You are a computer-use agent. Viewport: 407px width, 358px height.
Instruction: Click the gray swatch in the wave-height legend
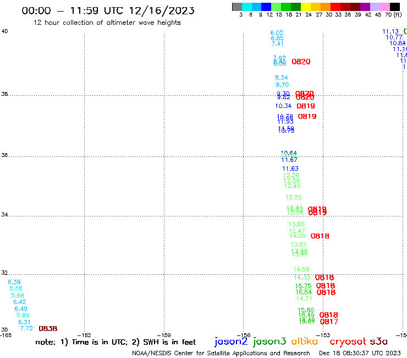coord(237,7)
